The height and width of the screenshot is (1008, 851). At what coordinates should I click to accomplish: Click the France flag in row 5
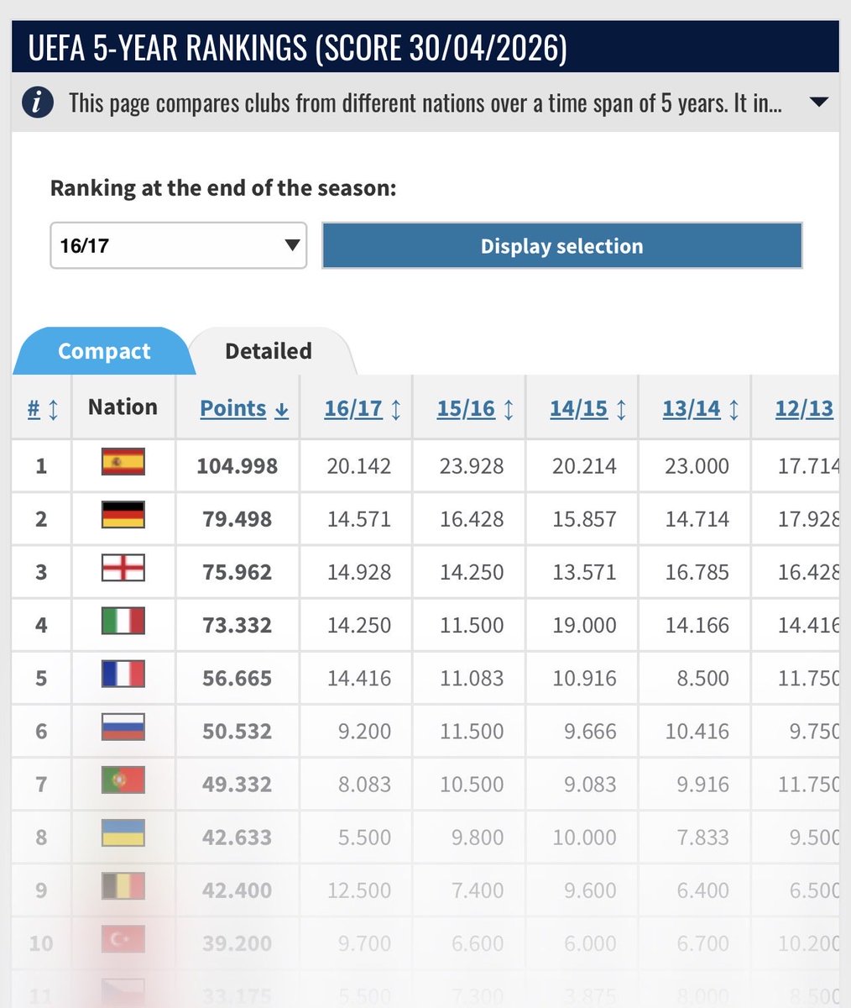(123, 675)
